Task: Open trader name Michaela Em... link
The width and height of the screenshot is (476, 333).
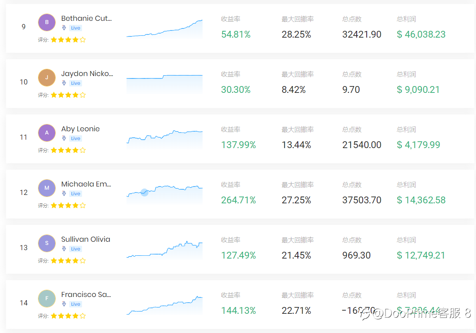Action: tap(86, 184)
